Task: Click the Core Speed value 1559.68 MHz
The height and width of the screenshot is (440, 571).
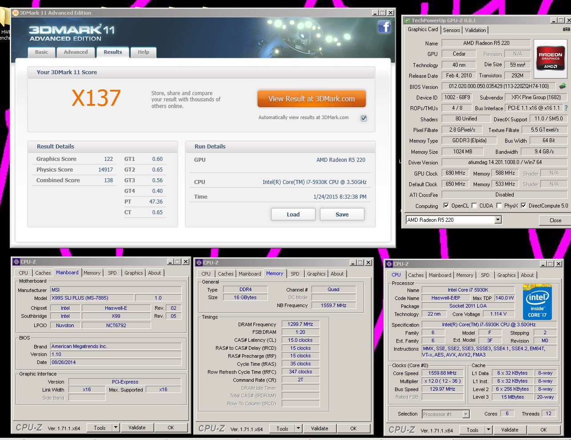Action: pos(443,373)
